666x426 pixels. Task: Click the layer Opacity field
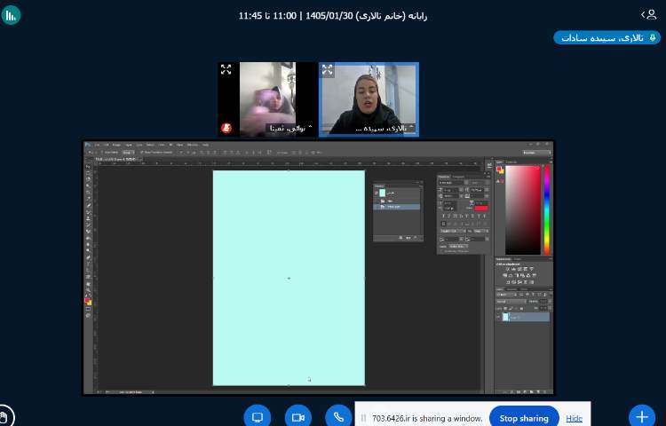click(543, 301)
